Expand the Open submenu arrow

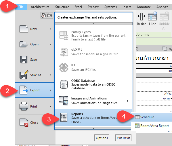(x=50, y=44)
